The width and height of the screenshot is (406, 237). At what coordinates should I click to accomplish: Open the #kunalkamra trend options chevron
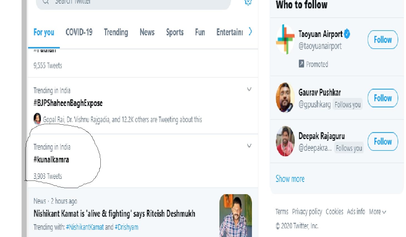coord(249,146)
